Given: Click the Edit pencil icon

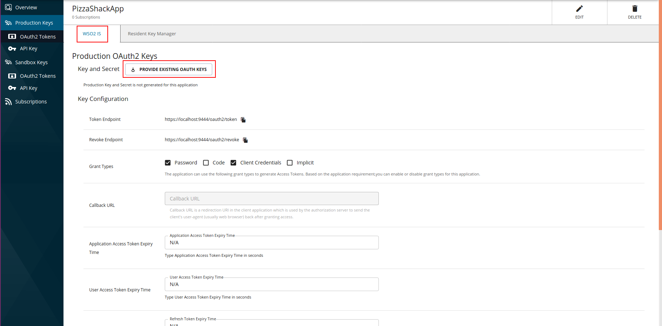Looking at the screenshot, I should (x=579, y=9).
